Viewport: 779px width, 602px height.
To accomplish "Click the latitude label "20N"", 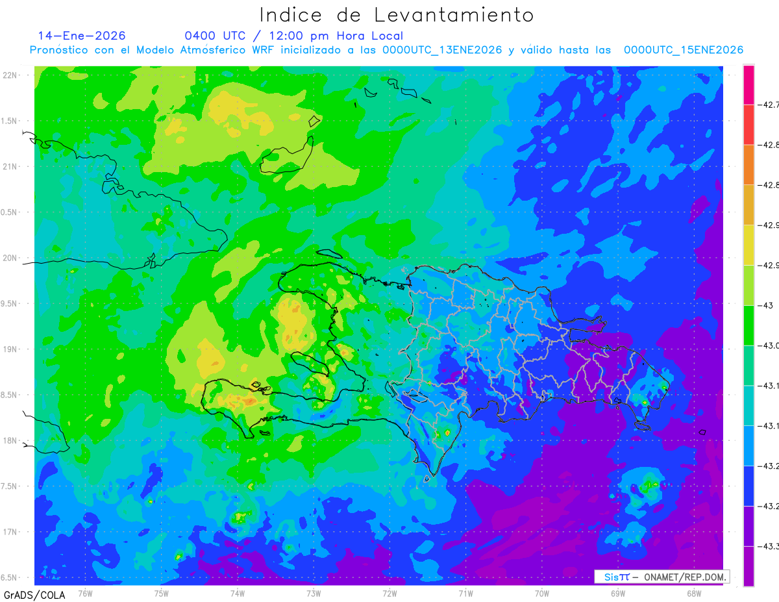I will click(x=11, y=258).
